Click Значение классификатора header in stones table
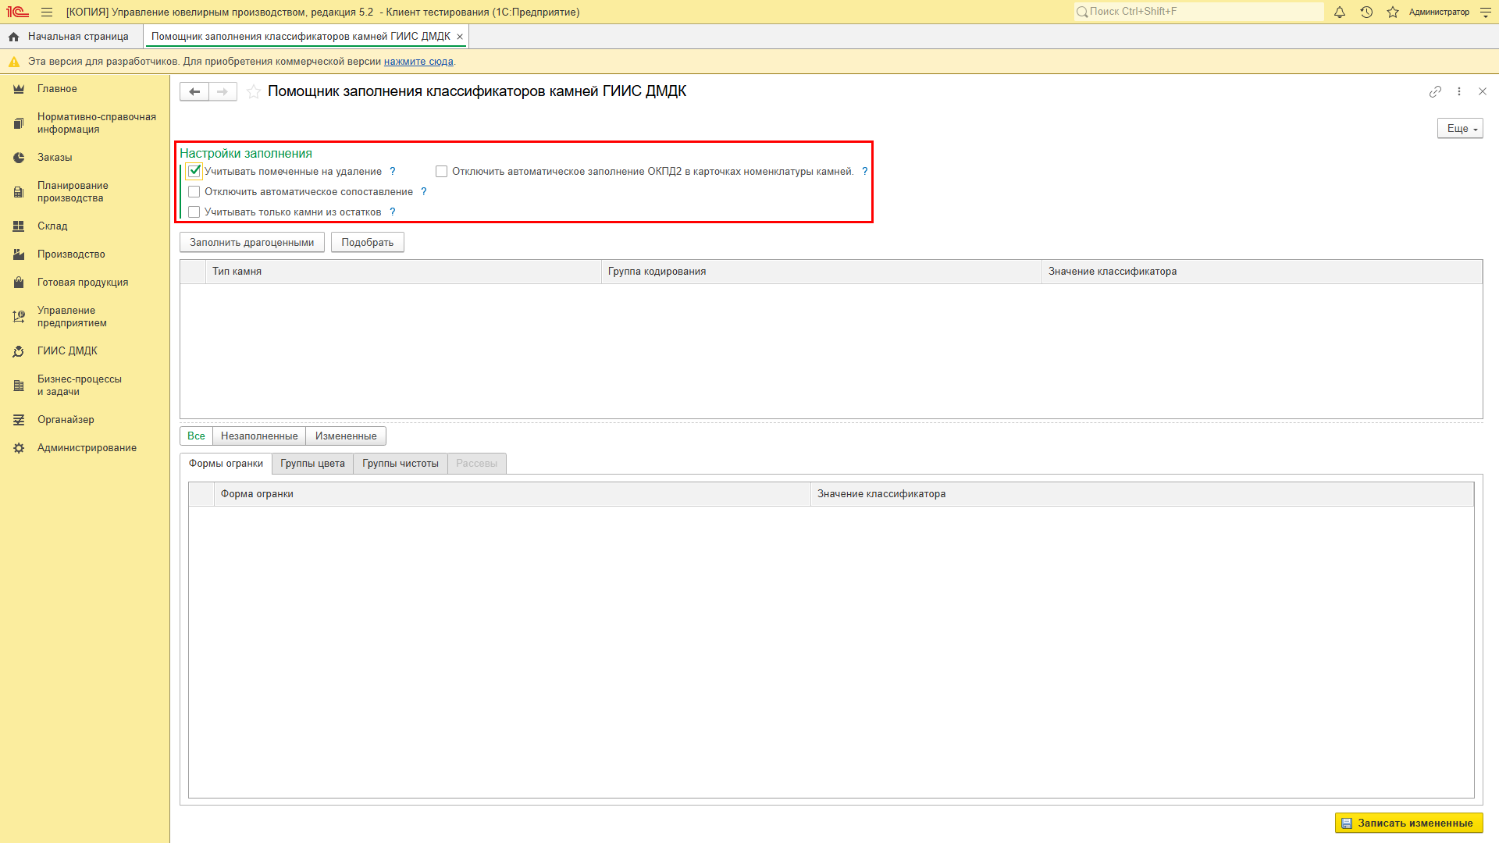The width and height of the screenshot is (1499, 843). (1262, 272)
